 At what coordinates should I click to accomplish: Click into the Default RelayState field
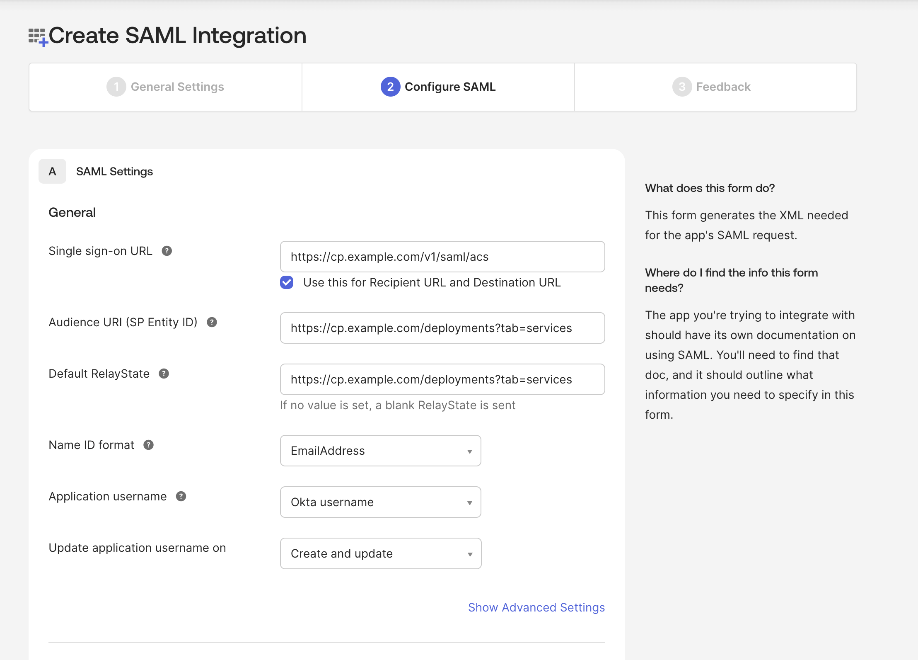[442, 379]
